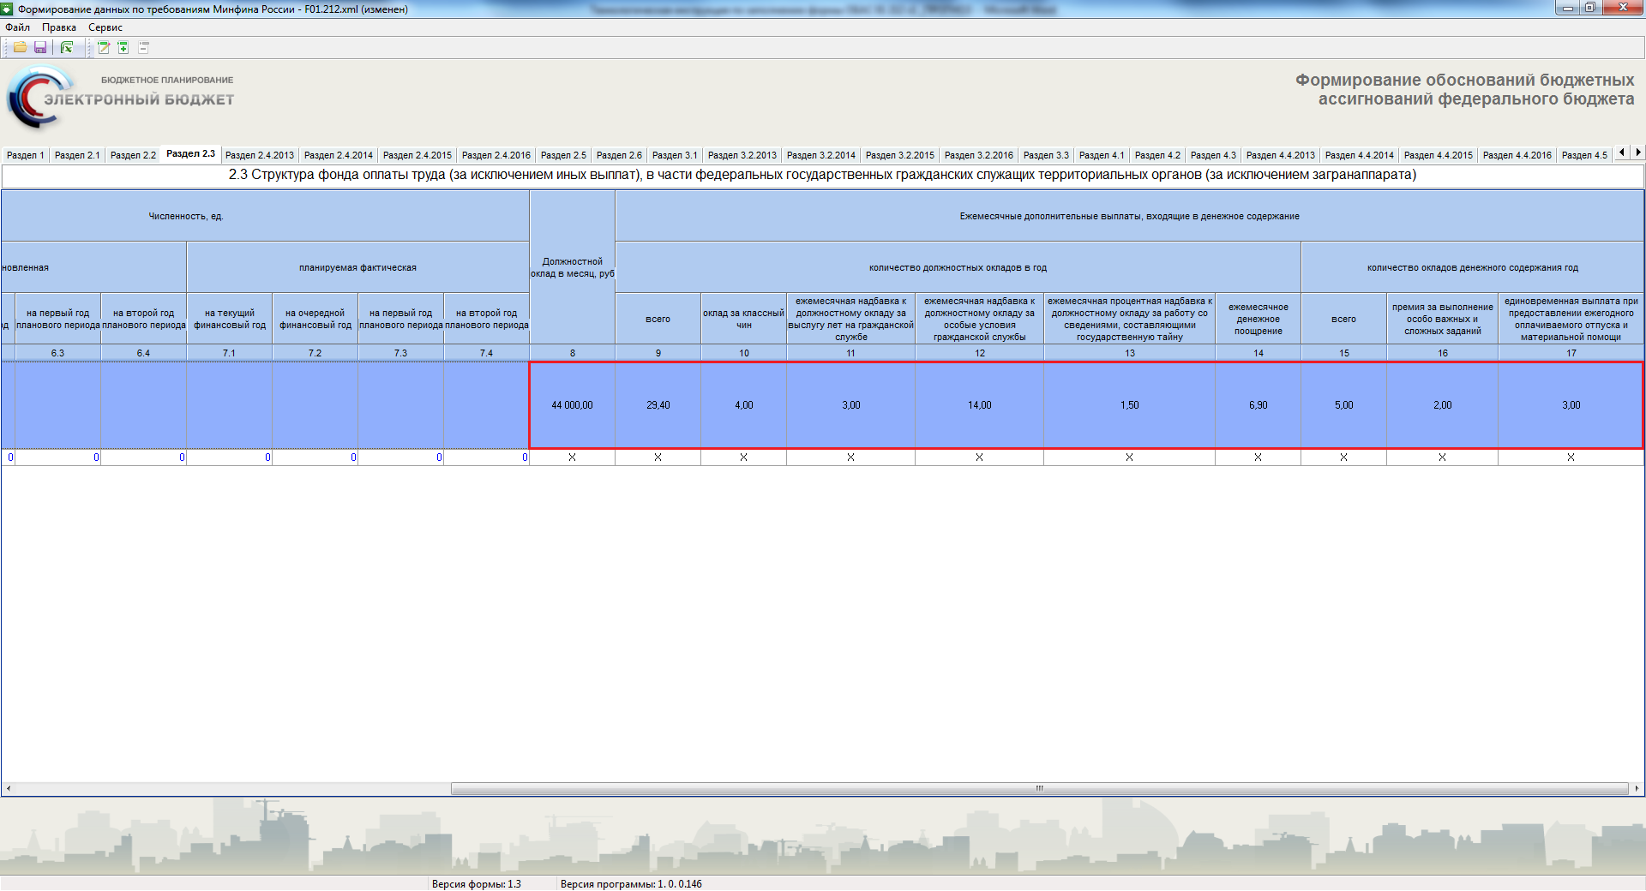Click the horizontal scrollbar's right arrow

click(x=1637, y=788)
